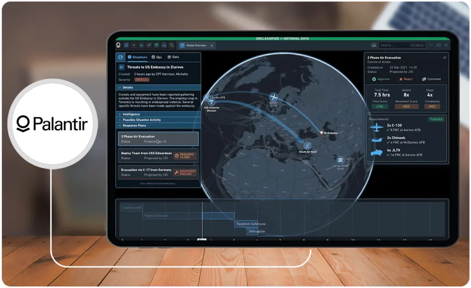Click the red play icon in the toolbar

[x=134, y=45]
